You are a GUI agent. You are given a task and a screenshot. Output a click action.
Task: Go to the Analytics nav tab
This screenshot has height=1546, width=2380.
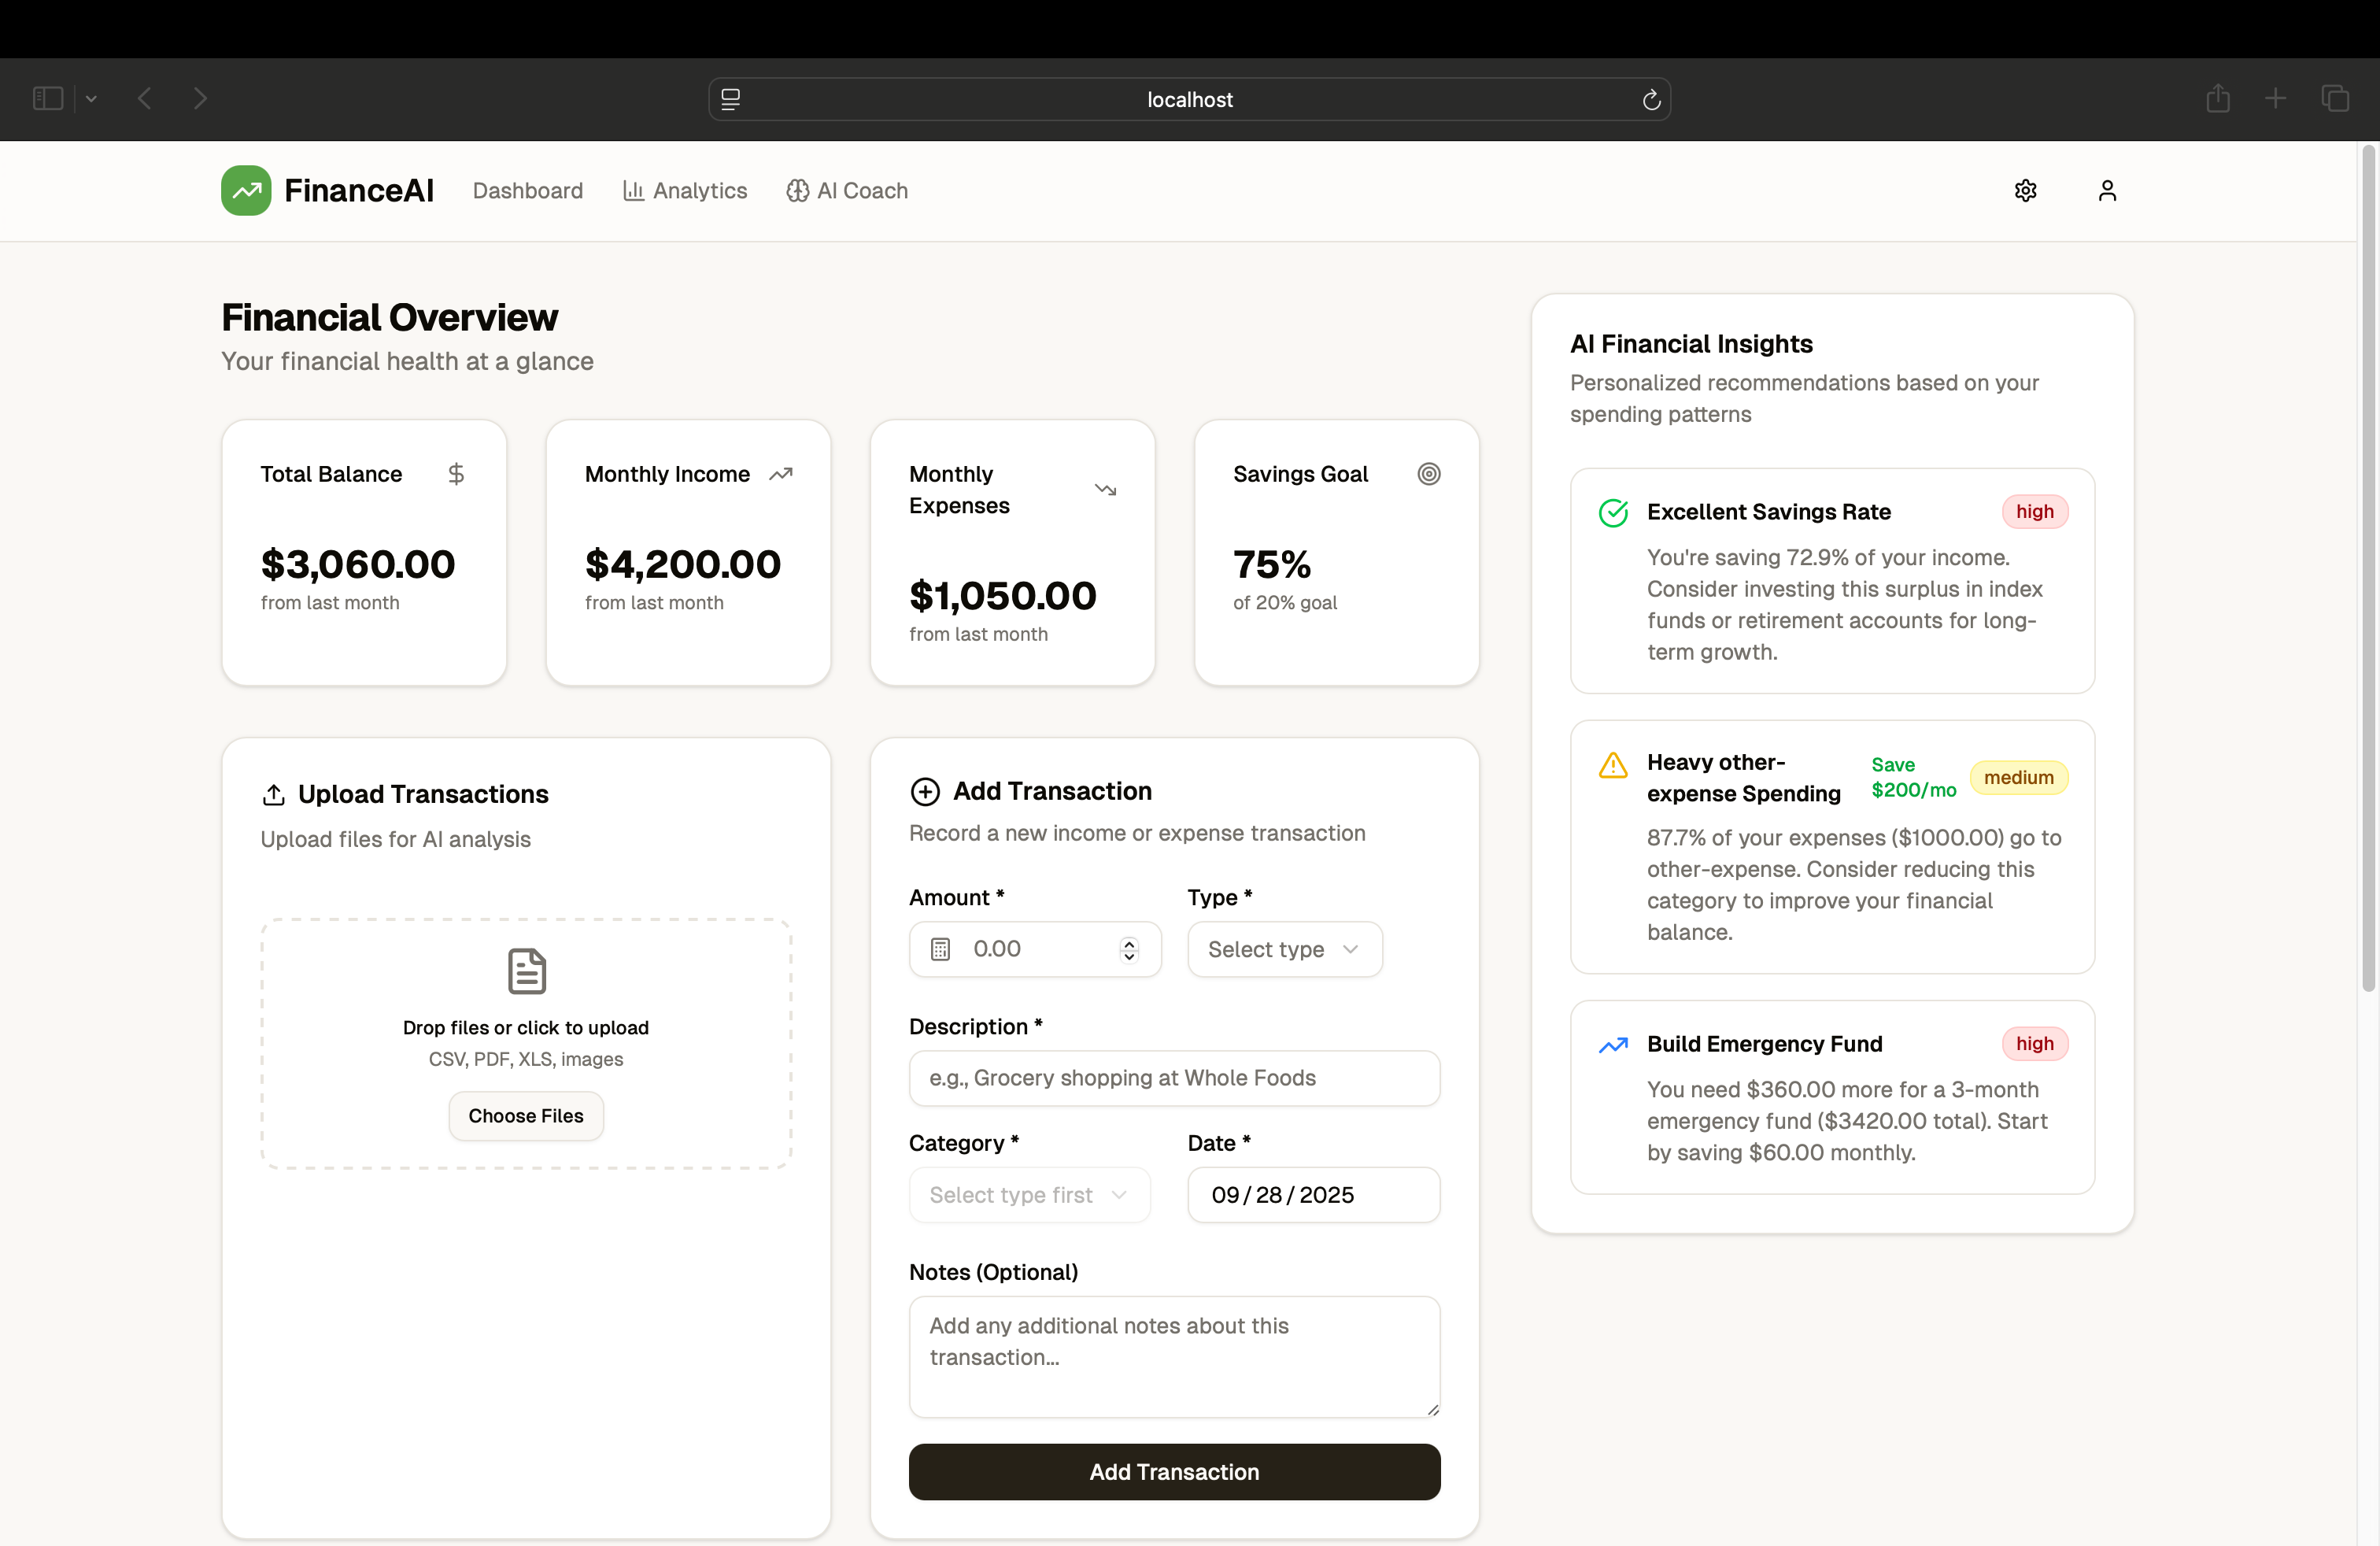click(685, 190)
